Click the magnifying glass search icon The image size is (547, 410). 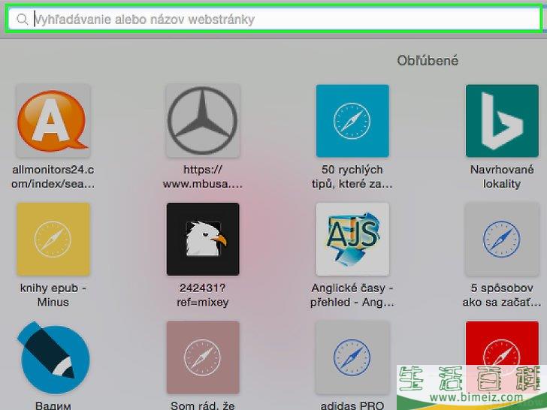[22, 20]
